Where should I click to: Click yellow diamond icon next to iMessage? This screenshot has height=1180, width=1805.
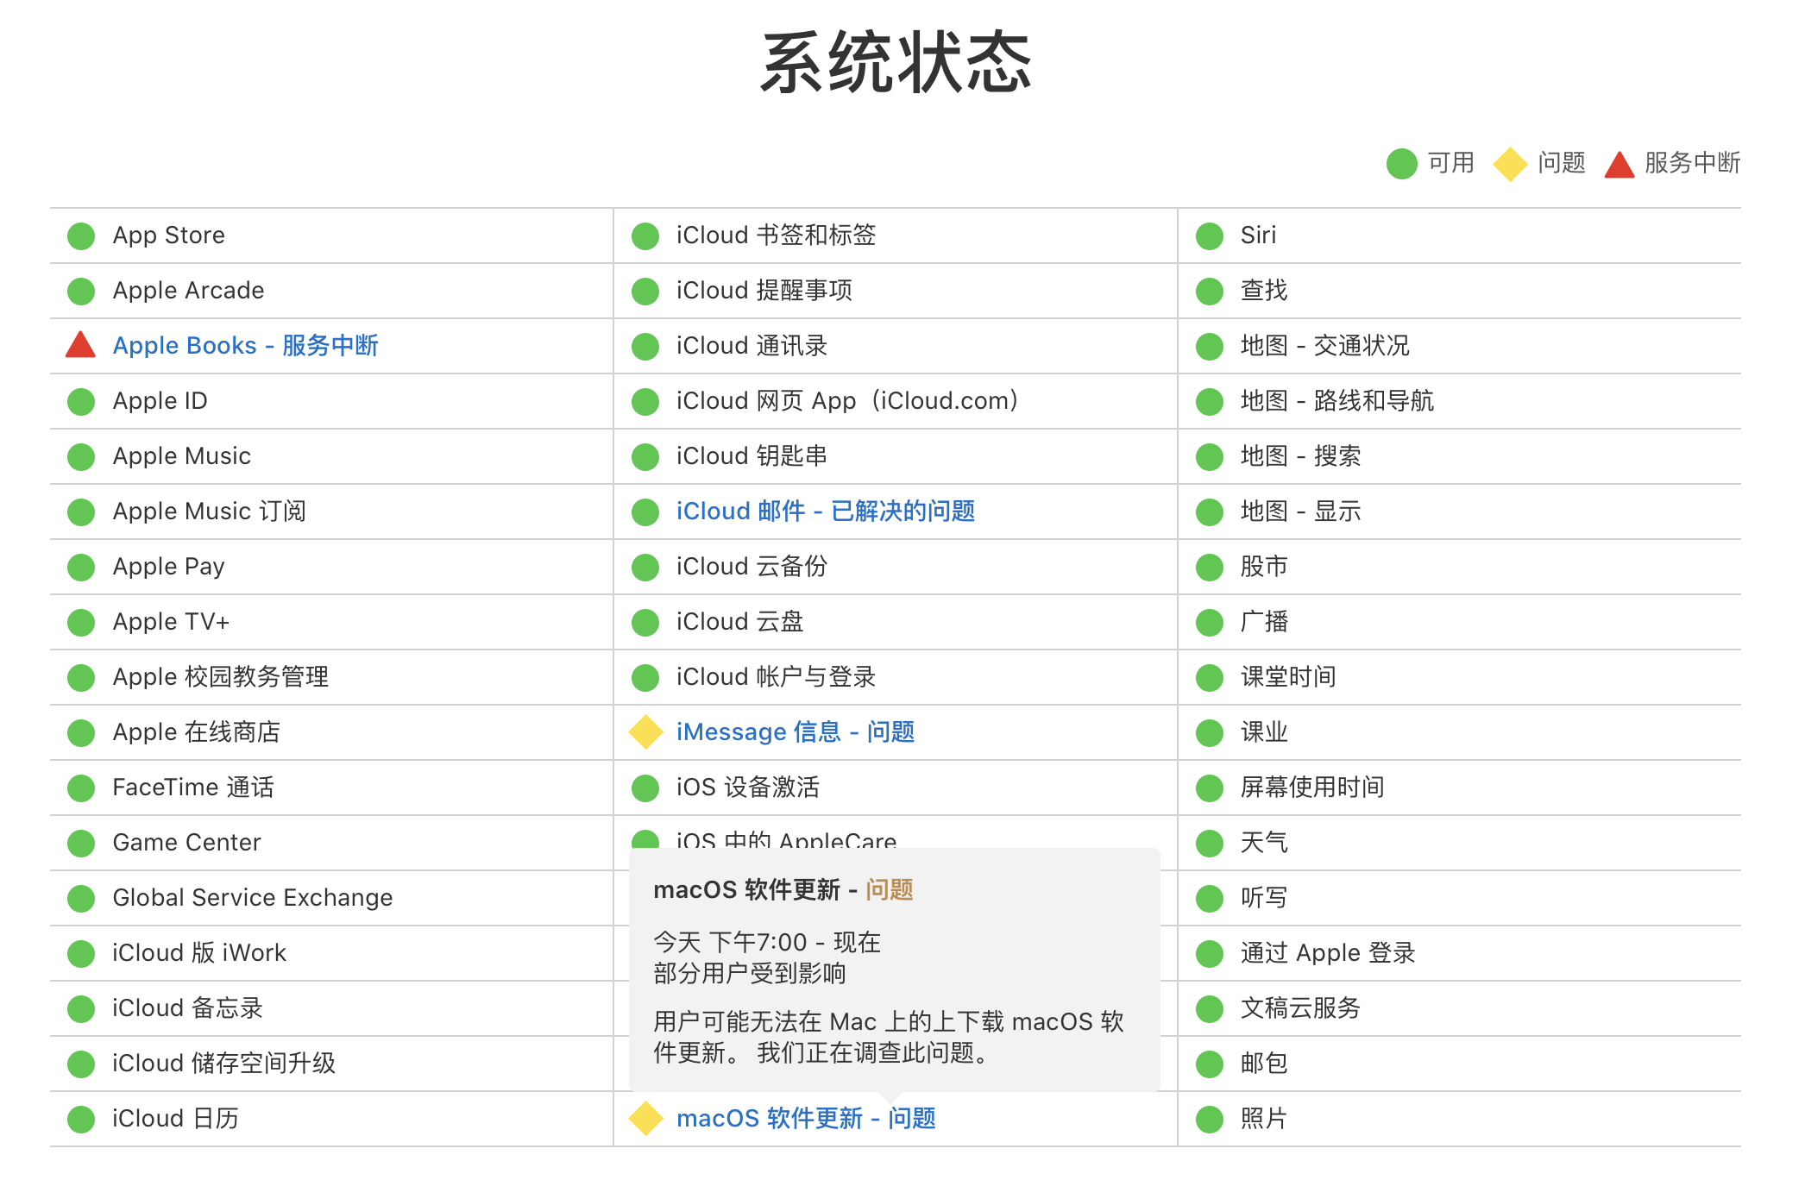tap(645, 732)
